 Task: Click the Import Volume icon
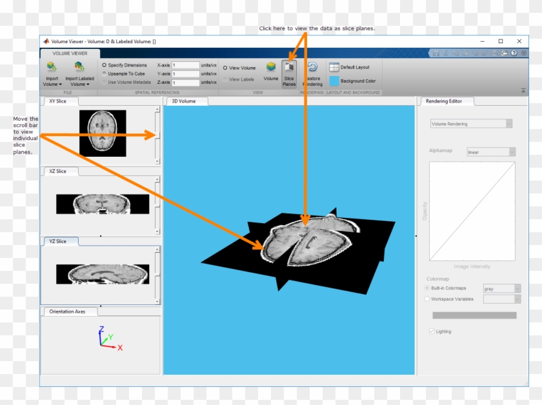coord(52,67)
